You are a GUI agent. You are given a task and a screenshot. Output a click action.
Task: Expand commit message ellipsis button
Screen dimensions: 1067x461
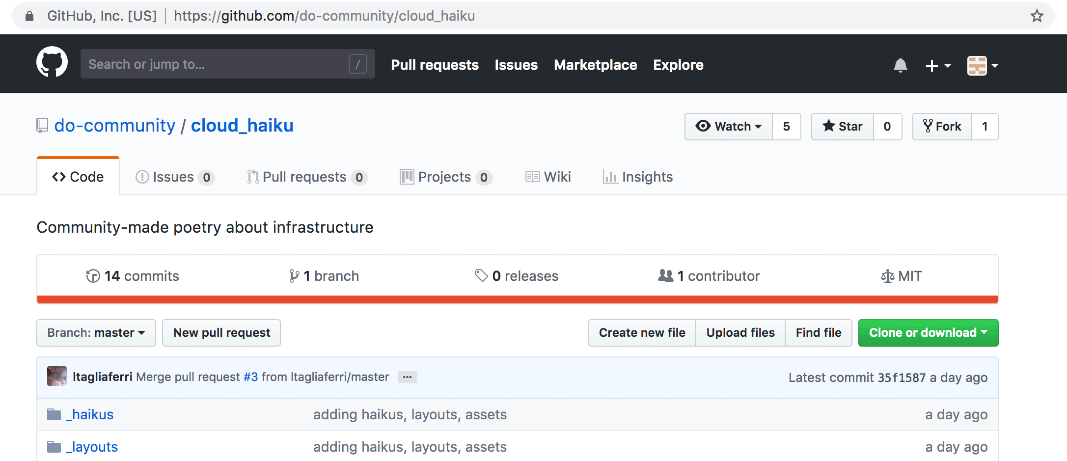point(407,377)
